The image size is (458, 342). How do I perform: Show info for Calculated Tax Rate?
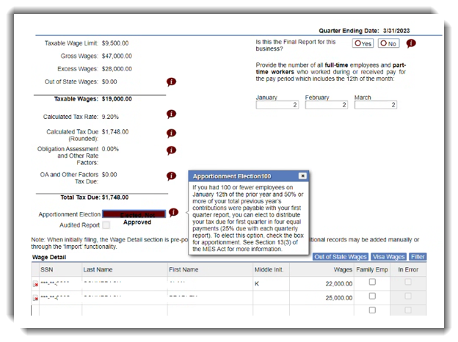(x=172, y=114)
